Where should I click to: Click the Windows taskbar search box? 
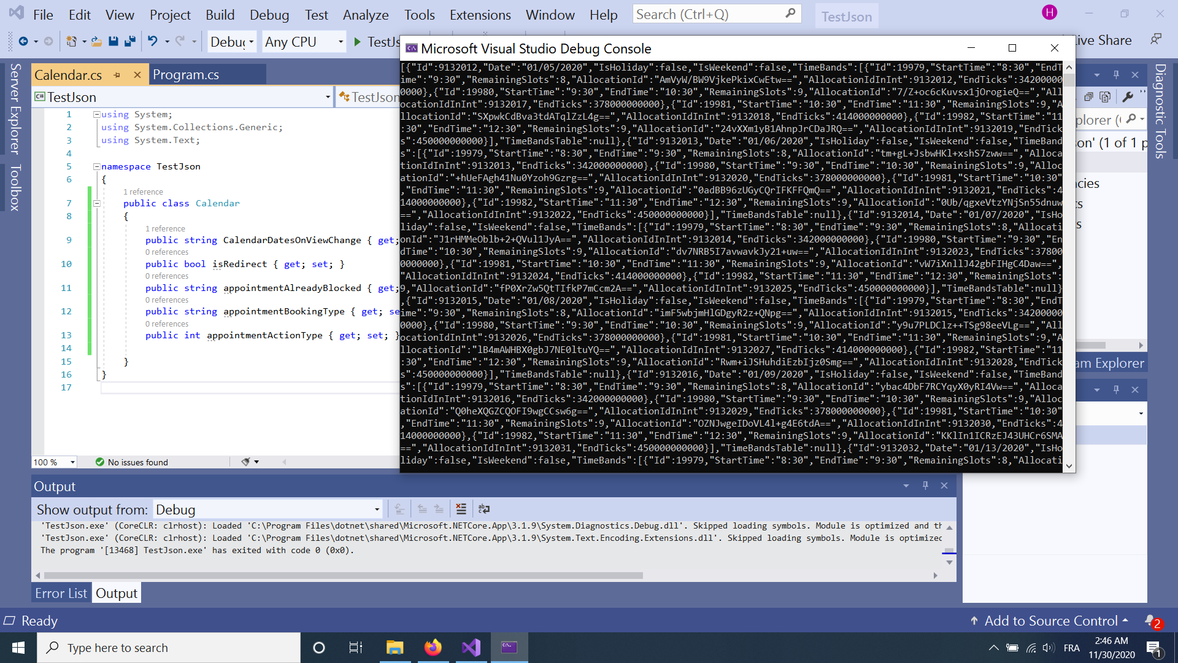(x=169, y=648)
